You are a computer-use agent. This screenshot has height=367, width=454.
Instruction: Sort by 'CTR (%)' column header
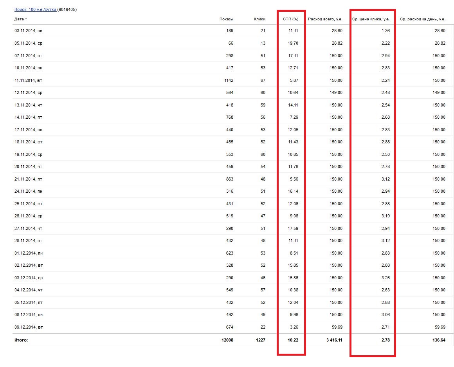(290, 19)
